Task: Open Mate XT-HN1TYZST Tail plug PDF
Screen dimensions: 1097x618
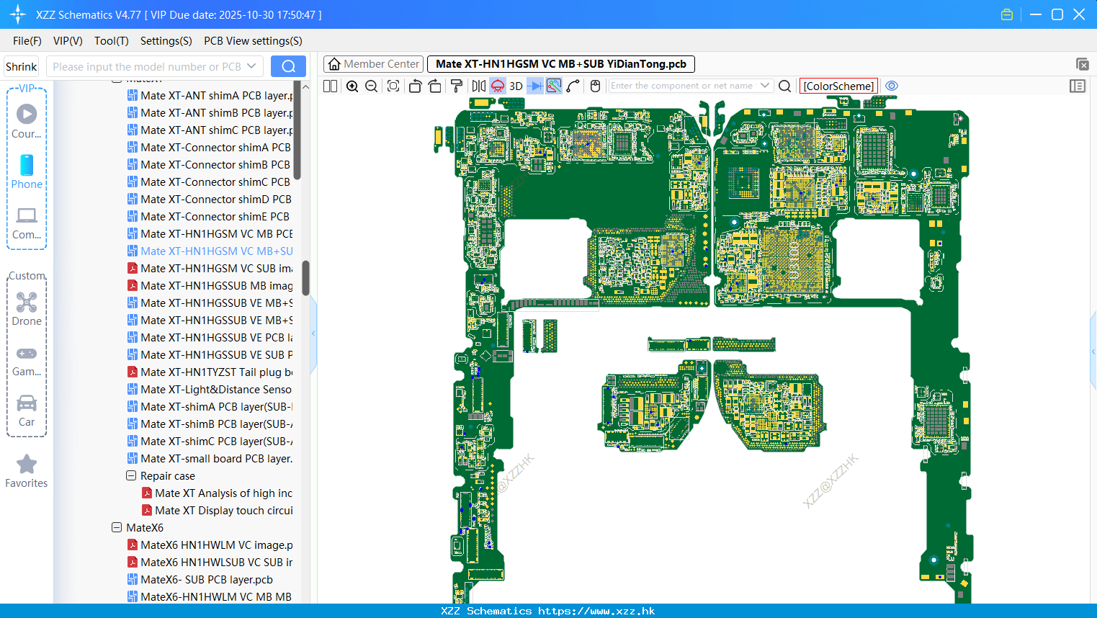Action: coord(210,372)
